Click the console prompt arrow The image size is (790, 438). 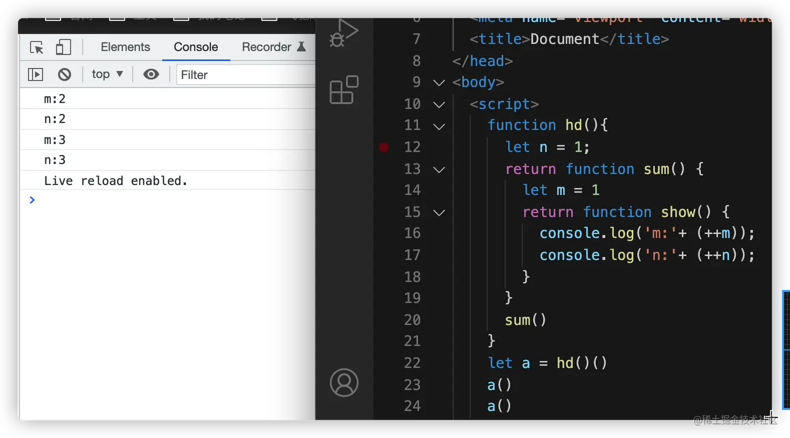32,200
